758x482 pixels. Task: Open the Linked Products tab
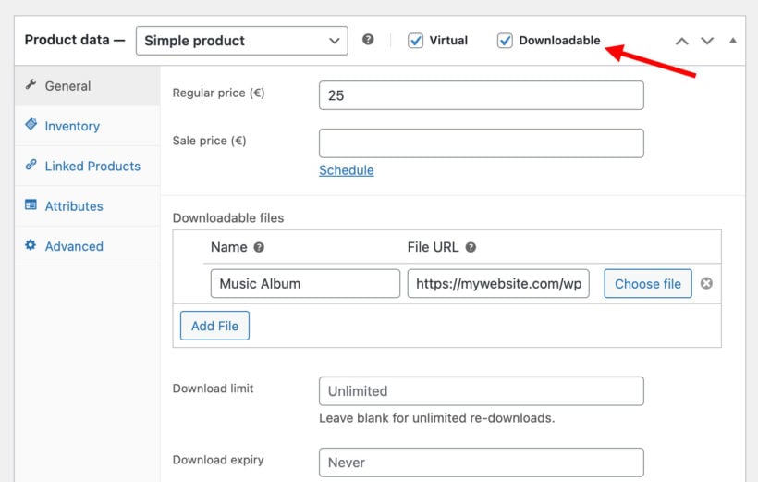[x=87, y=166]
